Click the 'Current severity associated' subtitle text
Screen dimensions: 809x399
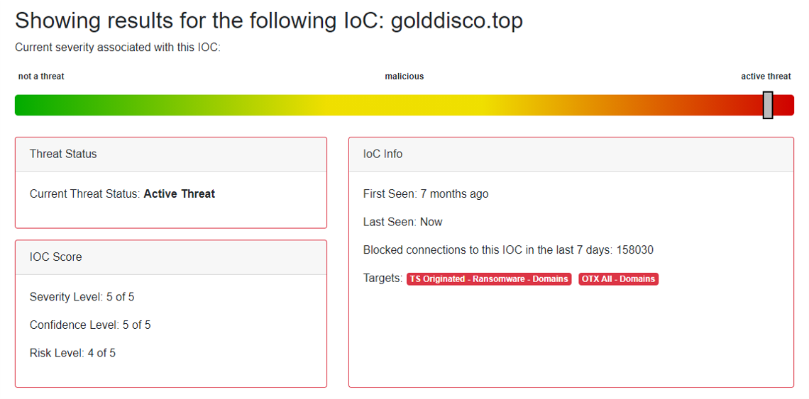[118, 47]
